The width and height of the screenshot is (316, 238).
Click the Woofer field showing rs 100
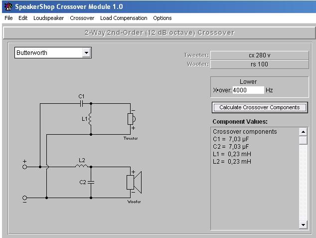(259, 64)
